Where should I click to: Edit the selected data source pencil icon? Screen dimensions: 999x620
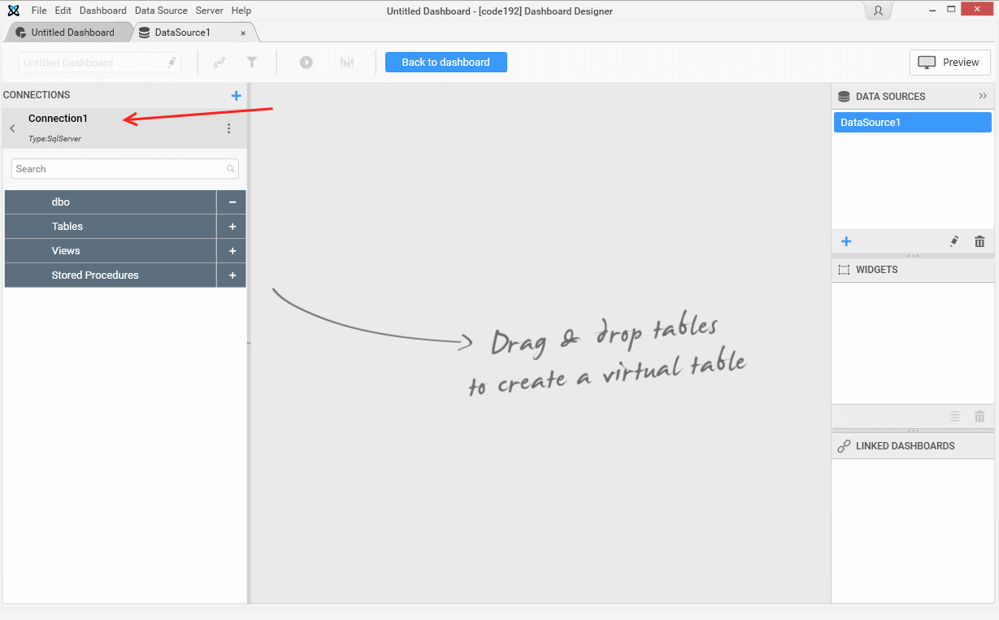click(x=954, y=241)
